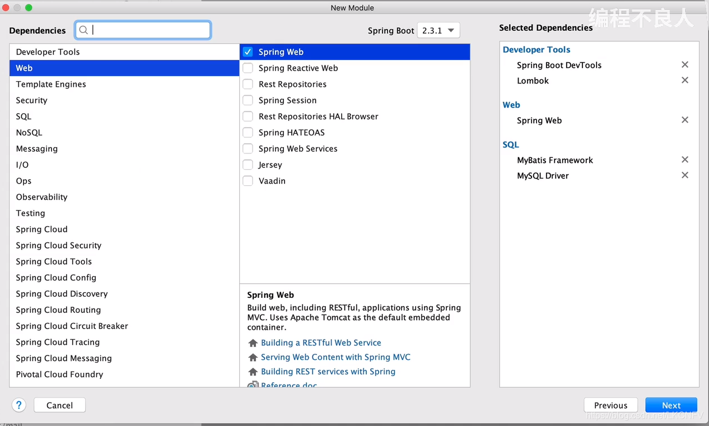The width and height of the screenshot is (709, 426).
Task: Select Lombok in selected dependencies list
Action: coord(533,81)
